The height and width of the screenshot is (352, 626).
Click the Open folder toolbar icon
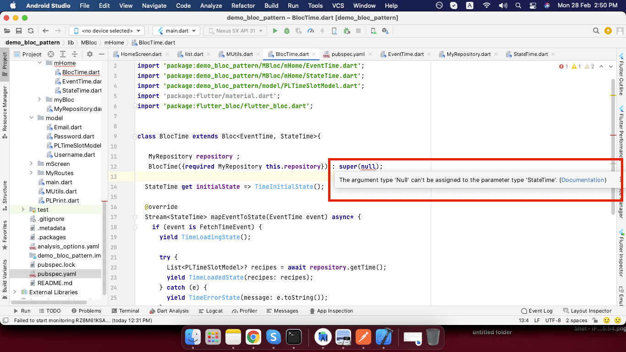(x=7, y=31)
